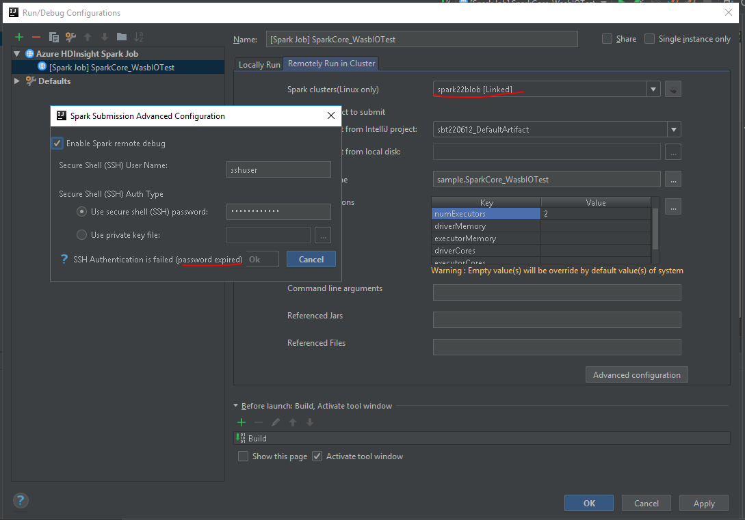This screenshot has height=520, width=745.
Task: Cancel the SSH authentication dialog
Action: click(x=311, y=260)
